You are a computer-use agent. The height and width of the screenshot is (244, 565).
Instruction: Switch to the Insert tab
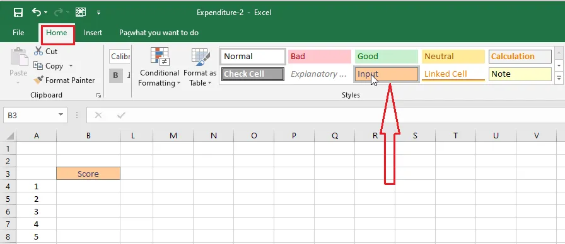pos(93,33)
